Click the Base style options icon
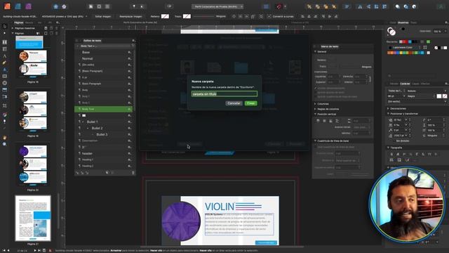 pos(129,52)
